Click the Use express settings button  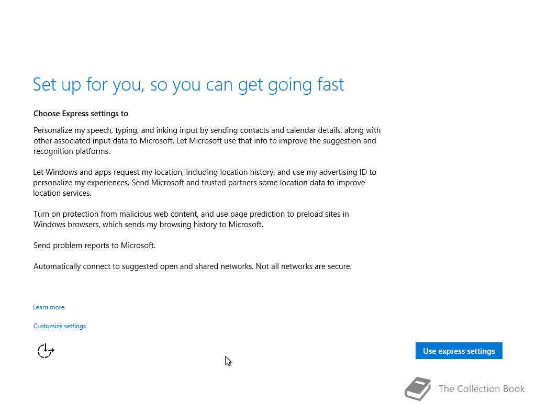pos(459,351)
